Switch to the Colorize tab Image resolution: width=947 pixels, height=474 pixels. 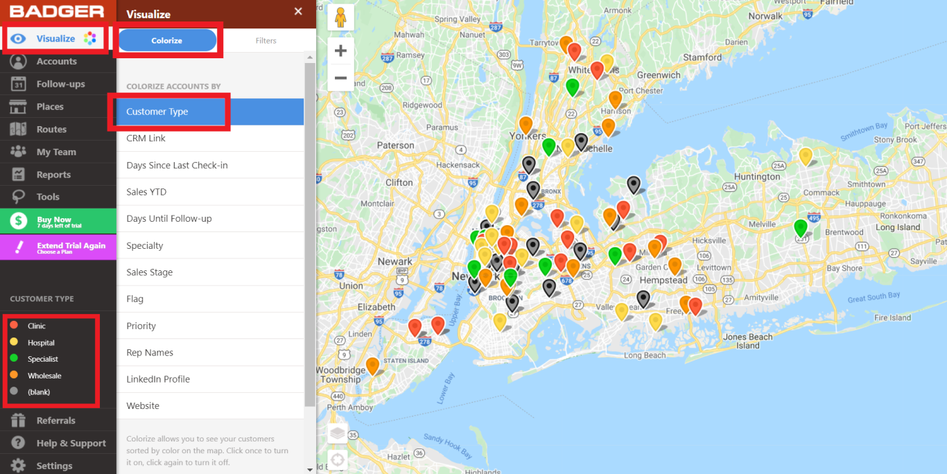click(x=167, y=41)
